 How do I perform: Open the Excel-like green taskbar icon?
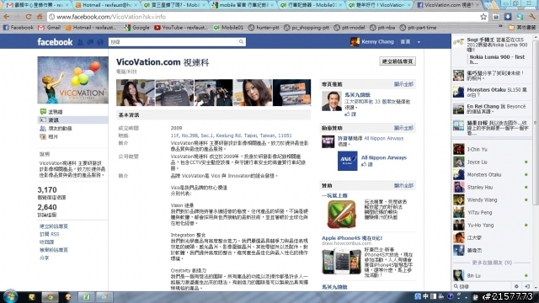tap(86, 297)
